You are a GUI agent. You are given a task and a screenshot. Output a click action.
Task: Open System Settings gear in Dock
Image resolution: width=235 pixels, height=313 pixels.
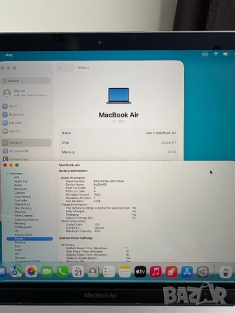click(203, 271)
